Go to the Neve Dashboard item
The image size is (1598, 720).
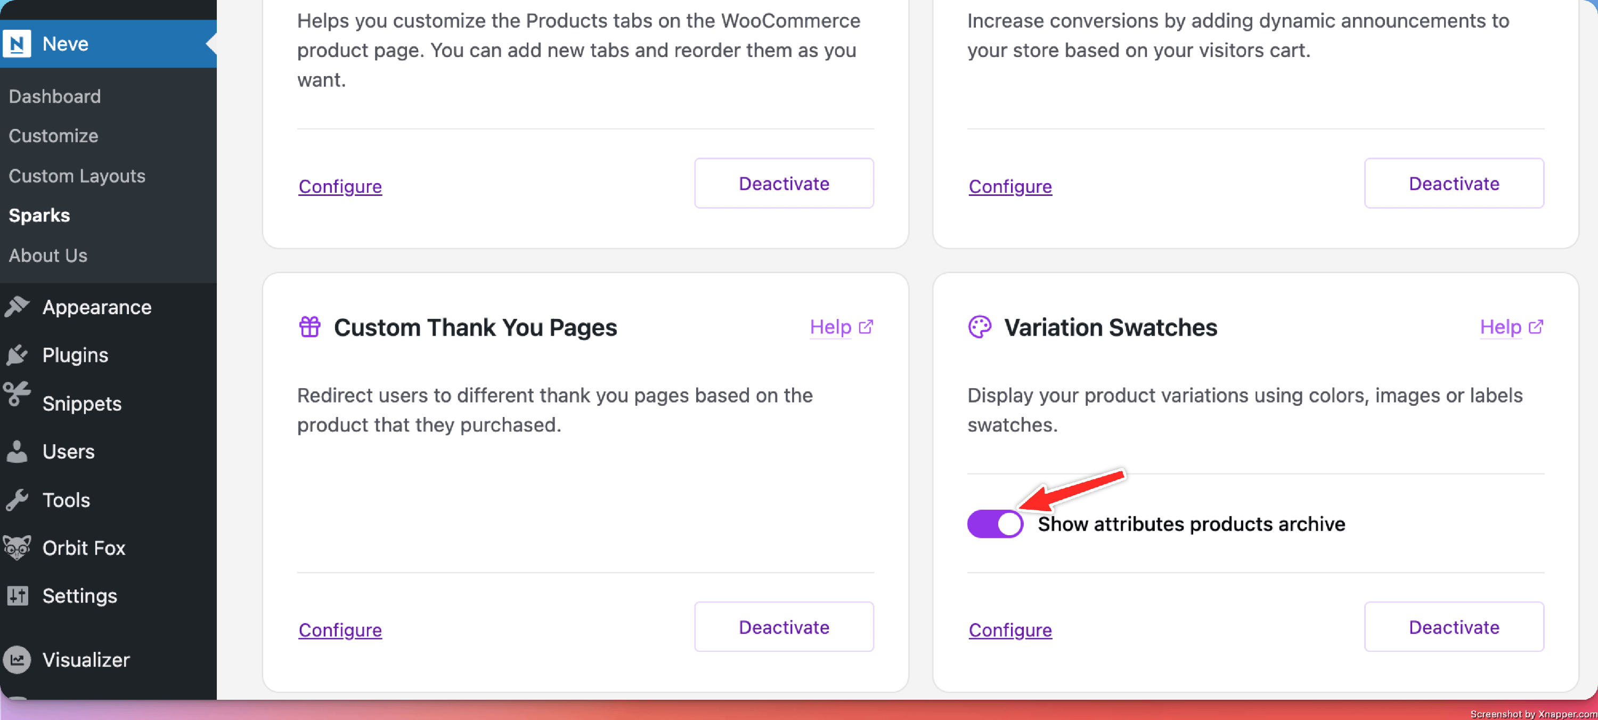pos(54,96)
